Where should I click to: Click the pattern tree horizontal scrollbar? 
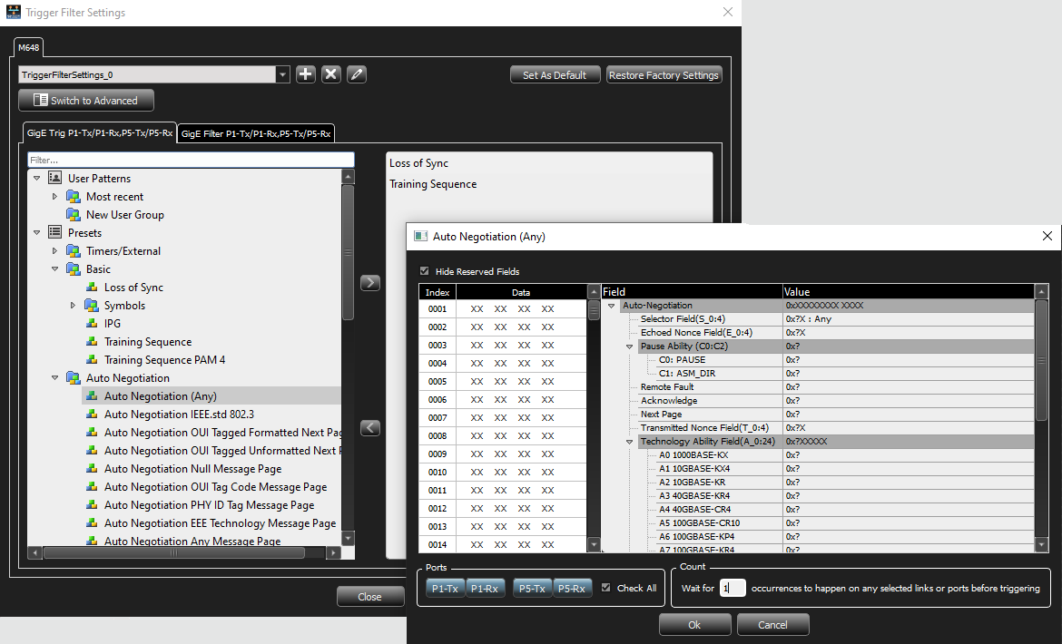pos(173,552)
